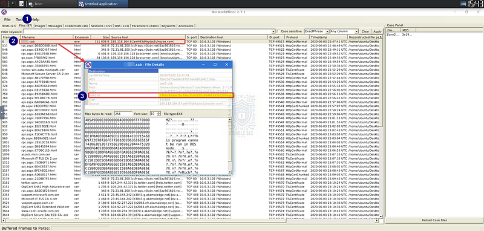Click the Font size value field
484x231 pixels.
pos(154,114)
